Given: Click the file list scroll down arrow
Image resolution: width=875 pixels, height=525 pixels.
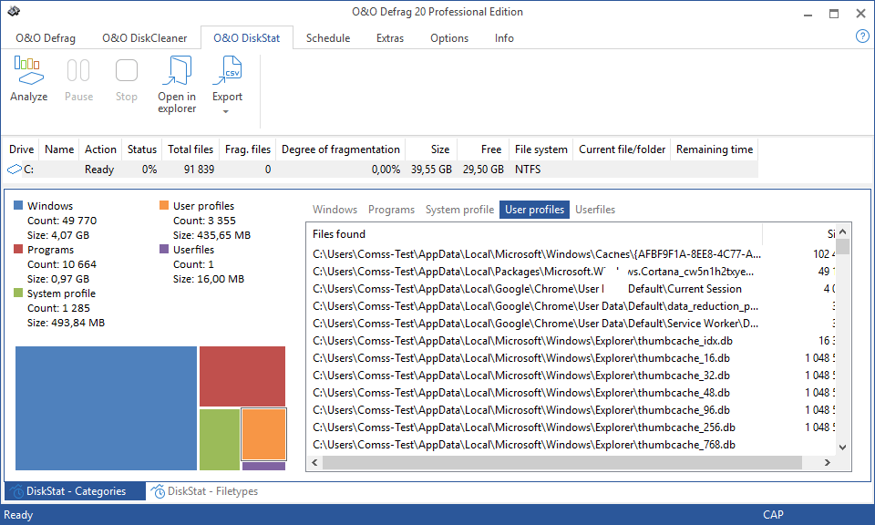Looking at the screenshot, I should point(842,448).
